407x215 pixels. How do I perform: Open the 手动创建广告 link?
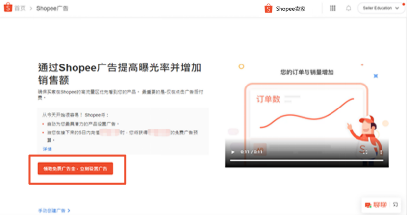(x=54, y=210)
